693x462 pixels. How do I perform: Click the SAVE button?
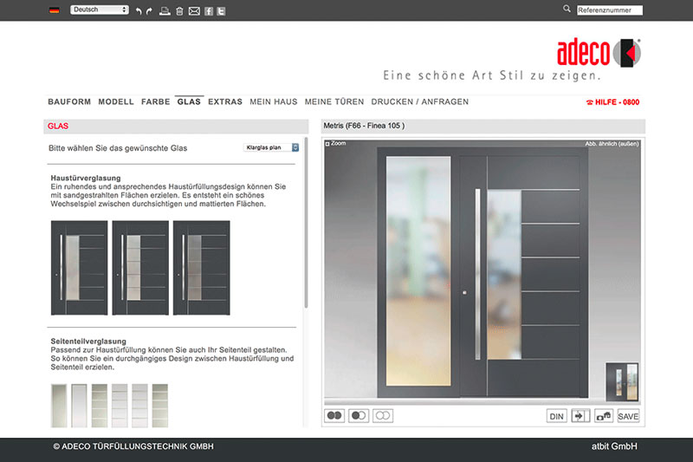(628, 416)
